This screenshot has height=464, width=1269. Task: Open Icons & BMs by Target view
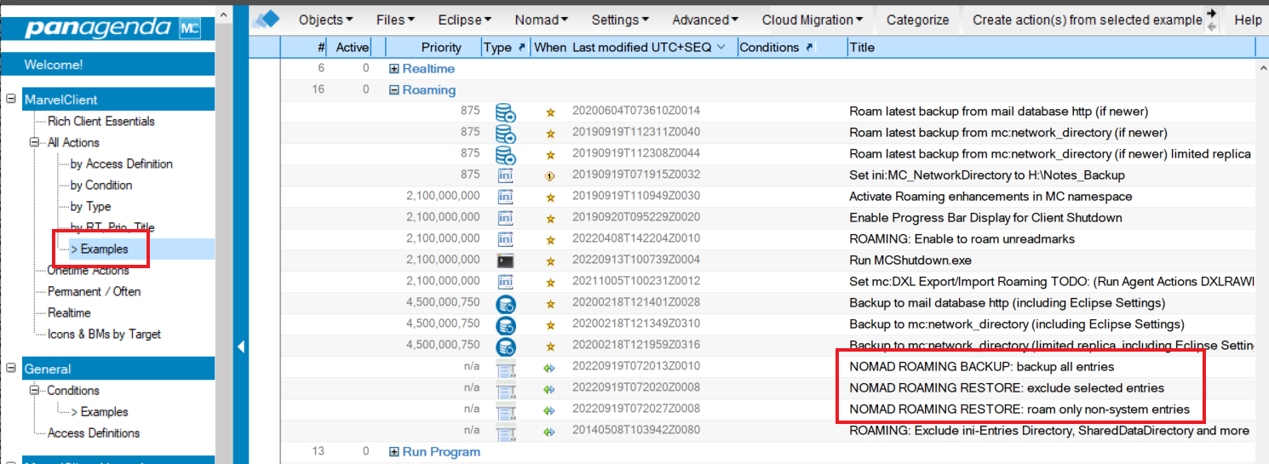[x=104, y=334]
